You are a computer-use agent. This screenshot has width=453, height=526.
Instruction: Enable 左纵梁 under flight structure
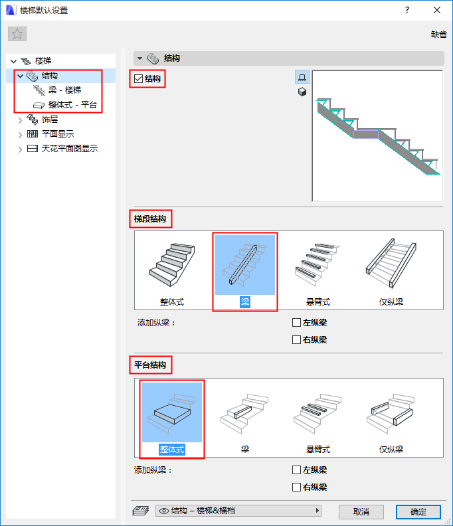tap(296, 323)
